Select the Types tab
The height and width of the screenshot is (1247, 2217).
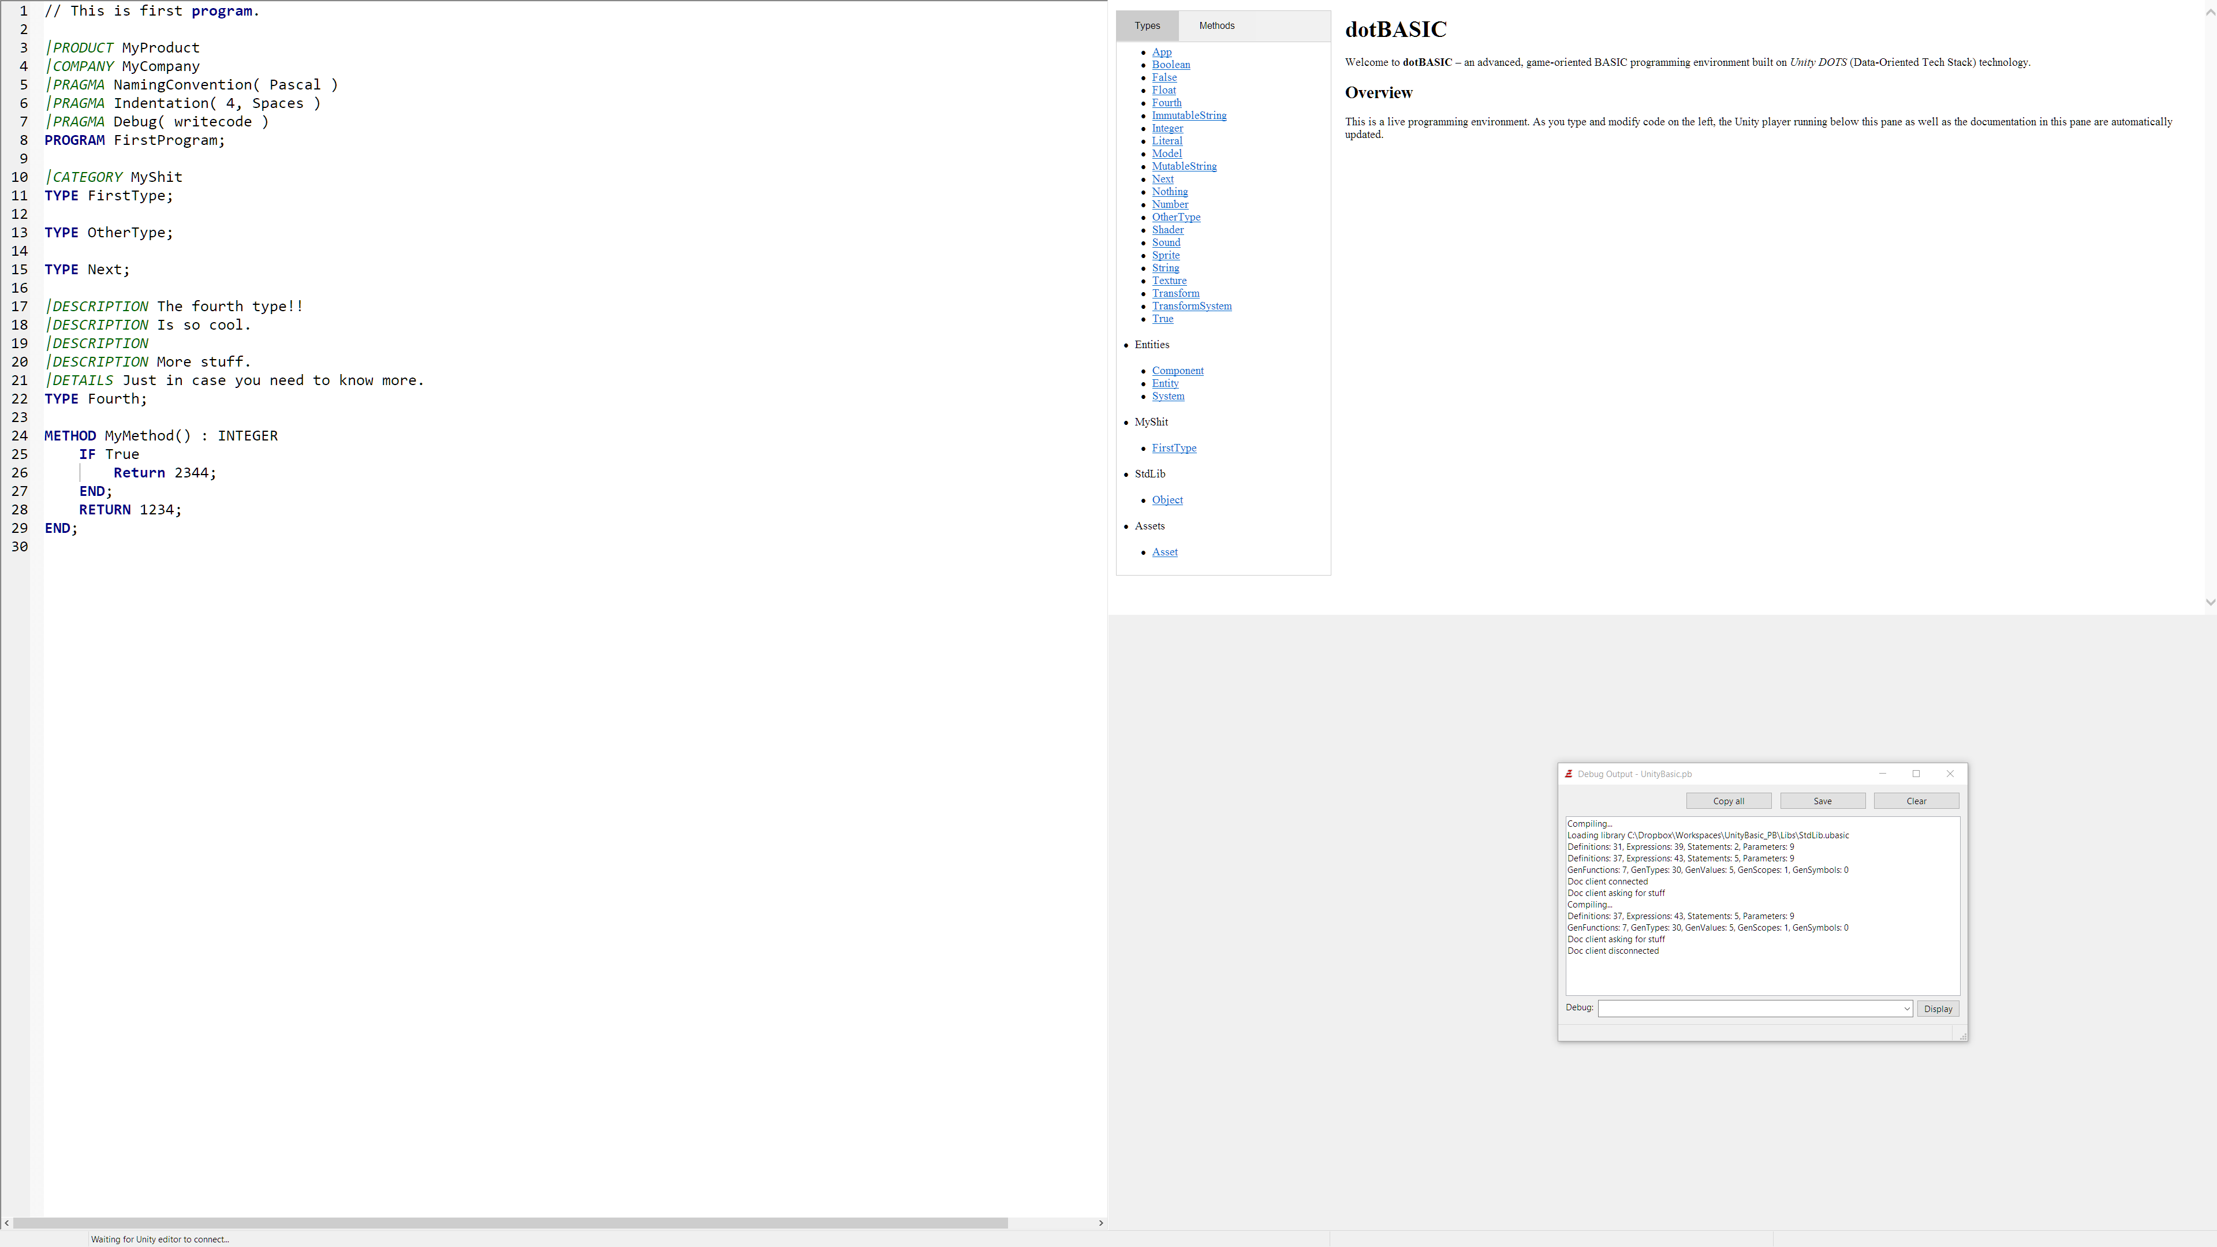click(x=1147, y=26)
